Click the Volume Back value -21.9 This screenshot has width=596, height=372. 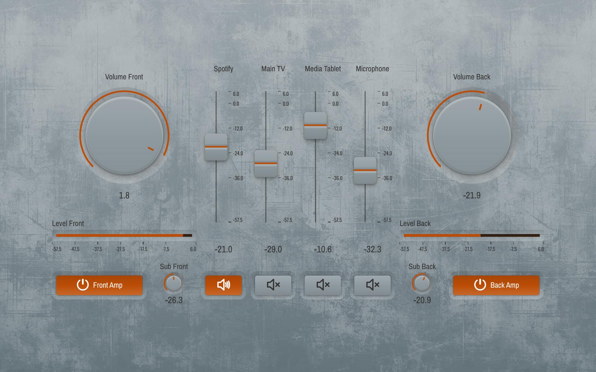(x=472, y=195)
